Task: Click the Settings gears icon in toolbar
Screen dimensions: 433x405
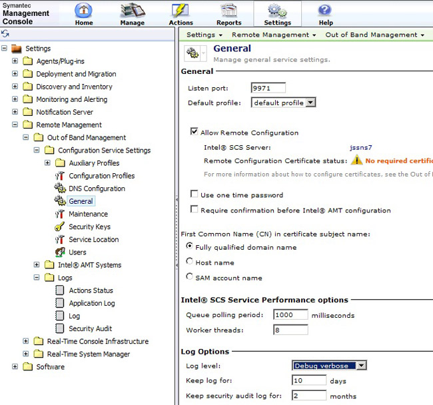Action: 277,10
